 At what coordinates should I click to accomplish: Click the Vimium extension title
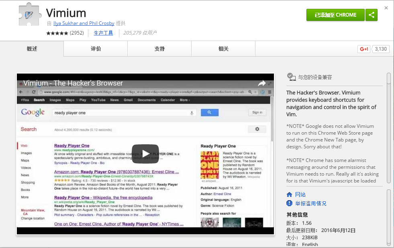(66, 13)
